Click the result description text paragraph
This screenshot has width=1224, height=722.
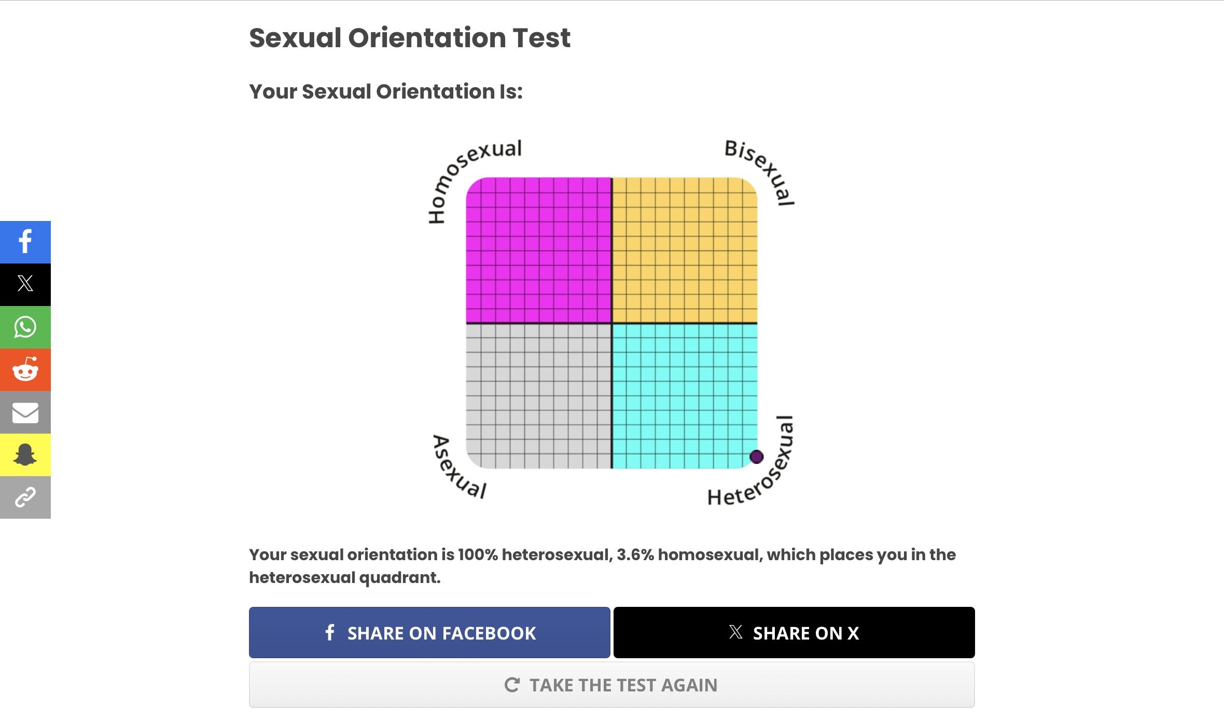pos(602,566)
